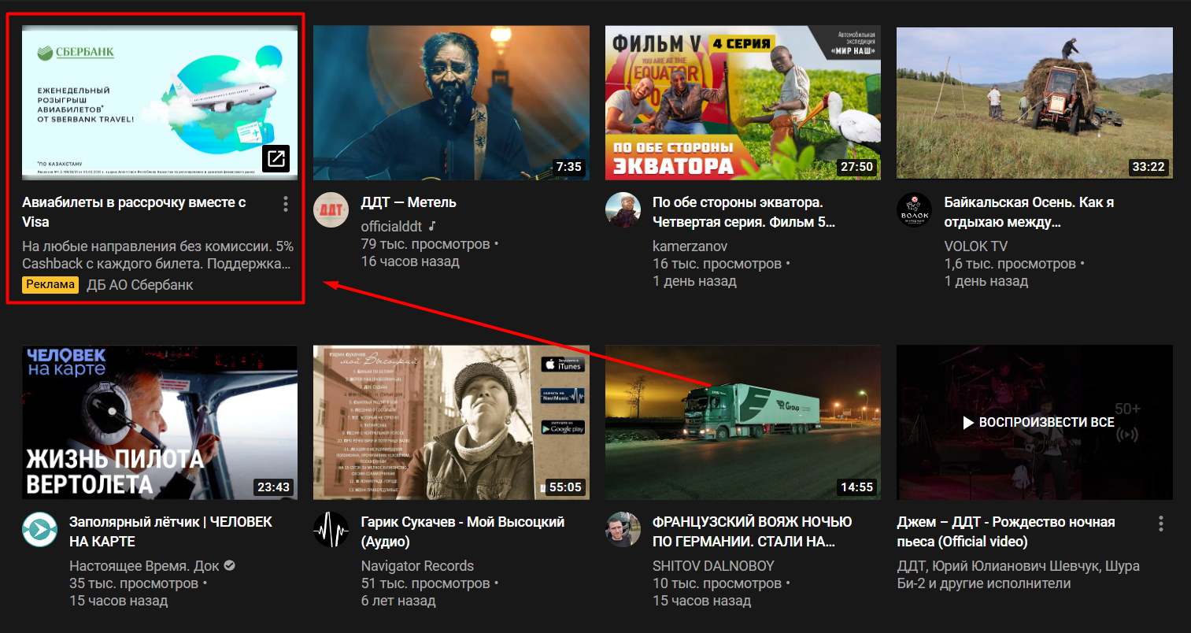The height and width of the screenshot is (633, 1191).
Task: Click the Sberbank airline tickets ad thumbnail
Action: pos(160,102)
